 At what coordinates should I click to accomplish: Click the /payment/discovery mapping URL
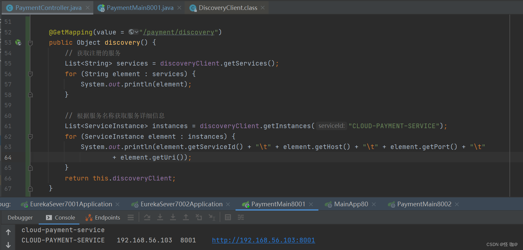tap(179, 32)
